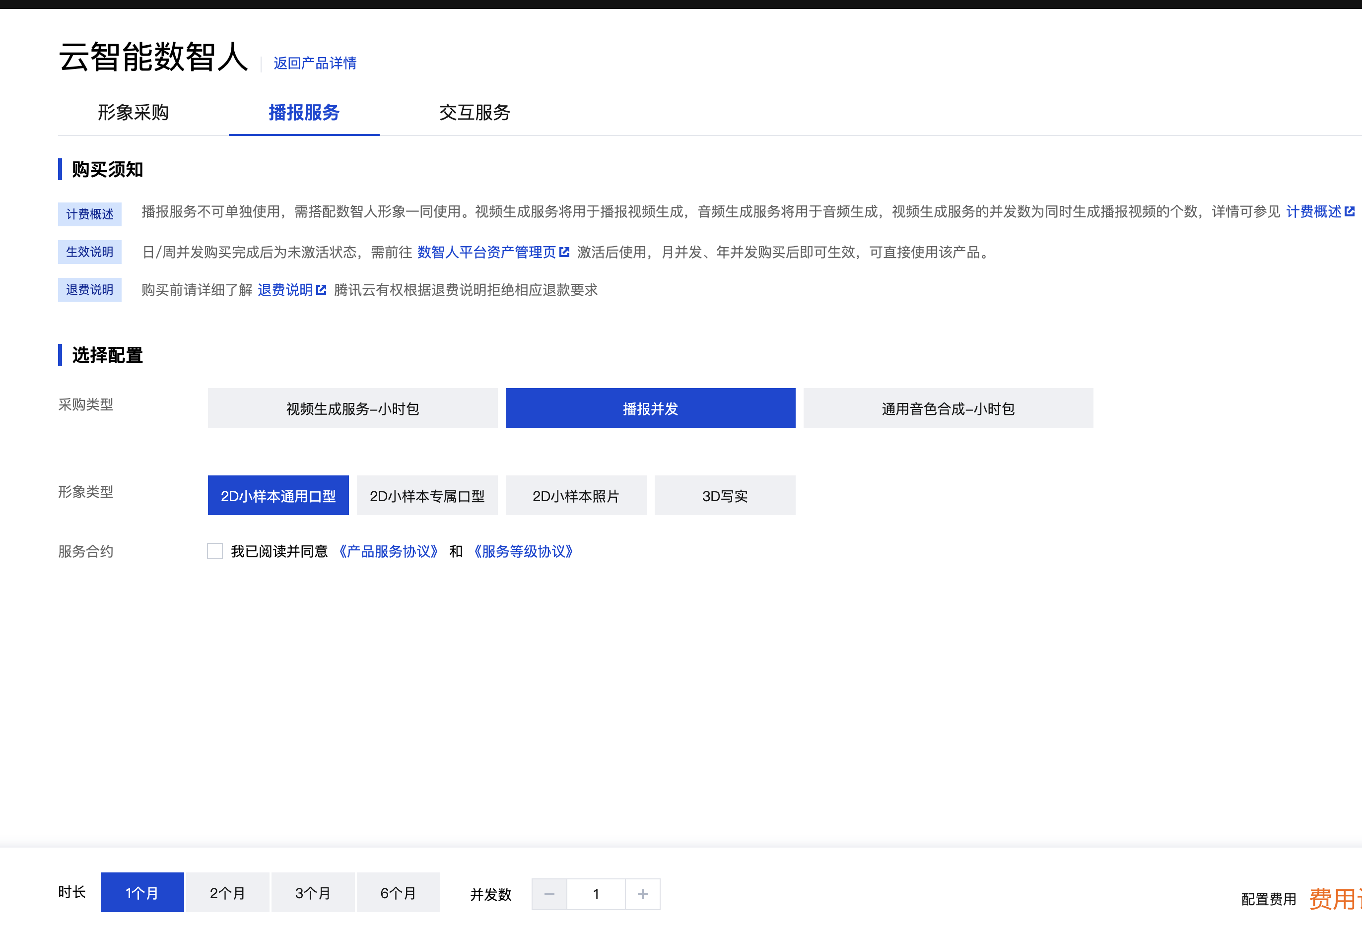Select 2D小样本专属口型 option
The height and width of the screenshot is (928, 1362).
pos(427,496)
